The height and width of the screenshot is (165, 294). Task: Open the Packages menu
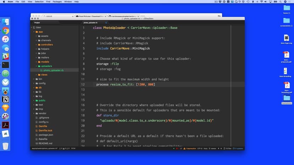click(57, 2)
